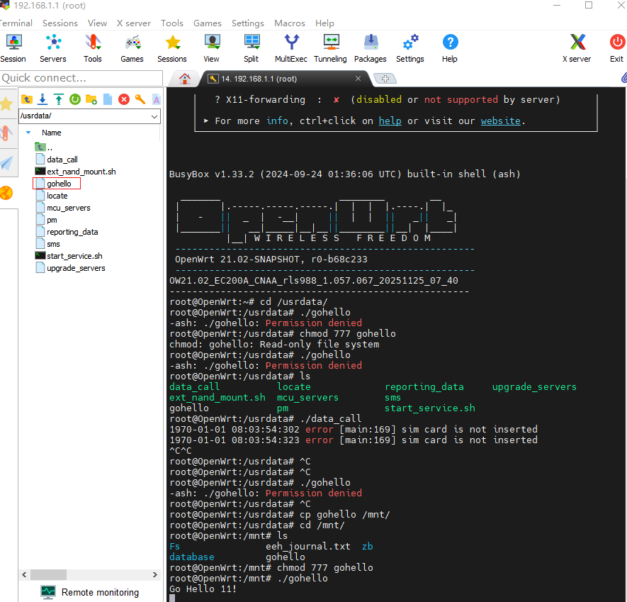This screenshot has height=602, width=627.
Task: Download selected files with blue arrow icon
Action: 43,99
